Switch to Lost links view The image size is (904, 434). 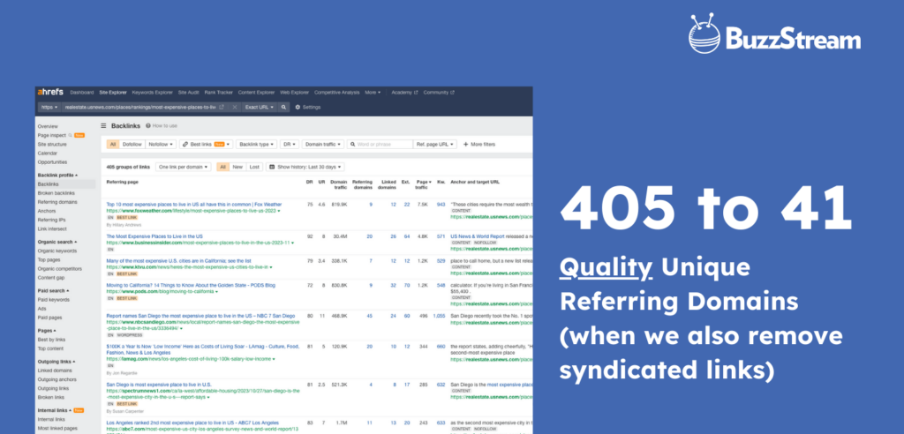tap(254, 166)
